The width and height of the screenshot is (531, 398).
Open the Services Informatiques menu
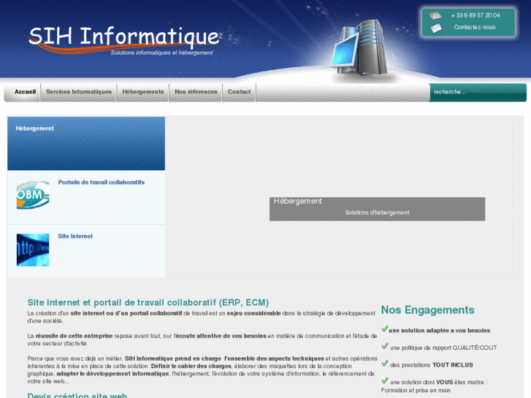point(79,92)
